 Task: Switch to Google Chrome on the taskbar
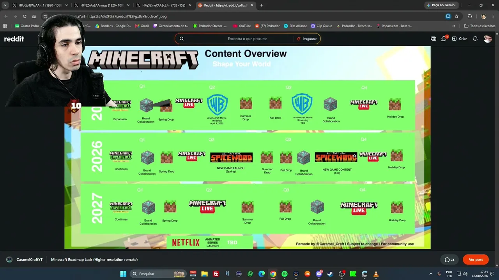(x=273, y=274)
